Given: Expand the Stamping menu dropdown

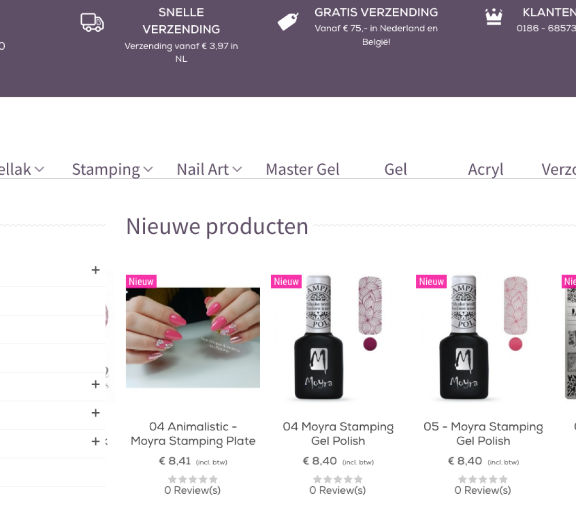Looking at the screenshot, I should (148, 169).
